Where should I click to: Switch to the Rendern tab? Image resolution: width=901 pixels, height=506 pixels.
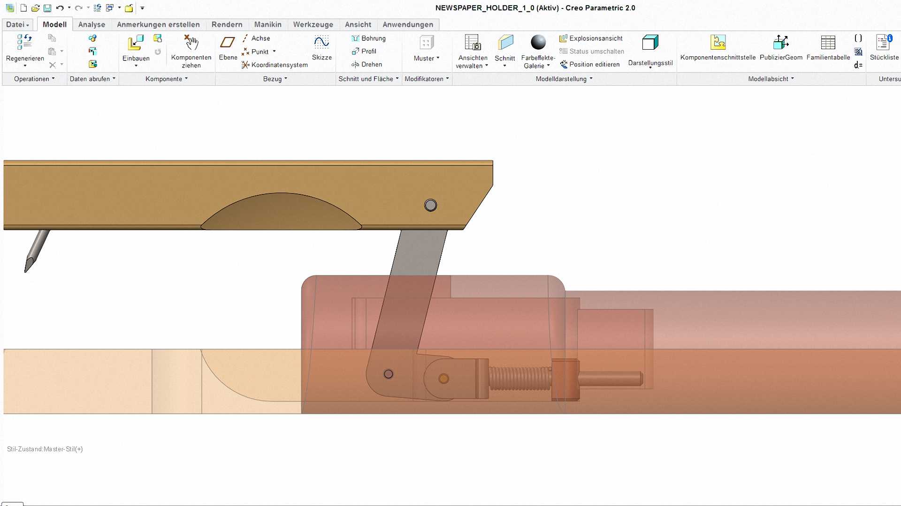click(227, 24)
